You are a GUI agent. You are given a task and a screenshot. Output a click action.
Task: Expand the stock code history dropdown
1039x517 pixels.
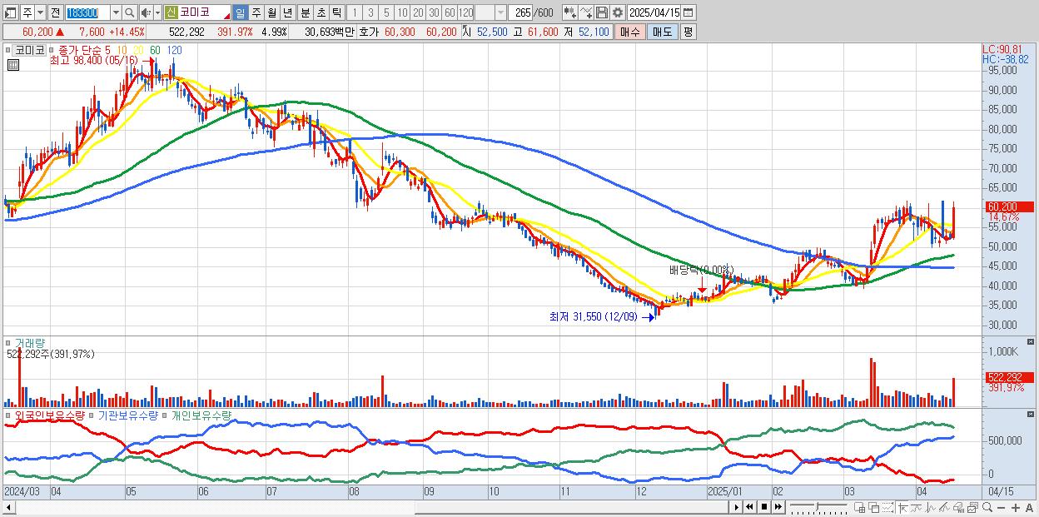pos(116,12)
